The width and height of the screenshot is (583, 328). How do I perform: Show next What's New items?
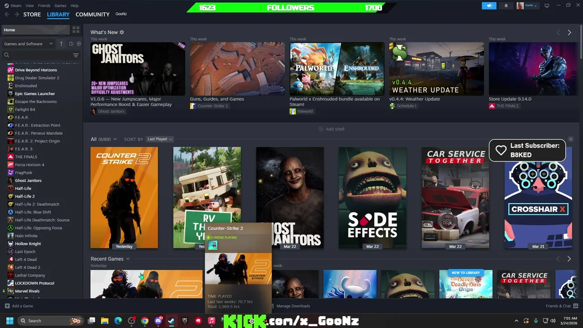pyautogui.click(x=569, y=32)
